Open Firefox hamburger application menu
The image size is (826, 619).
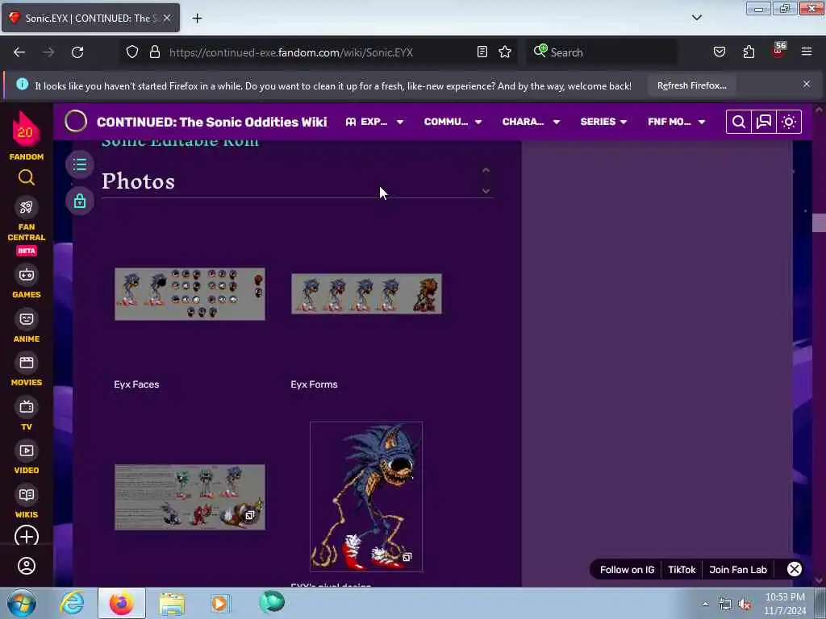click(x=807, y=52)
